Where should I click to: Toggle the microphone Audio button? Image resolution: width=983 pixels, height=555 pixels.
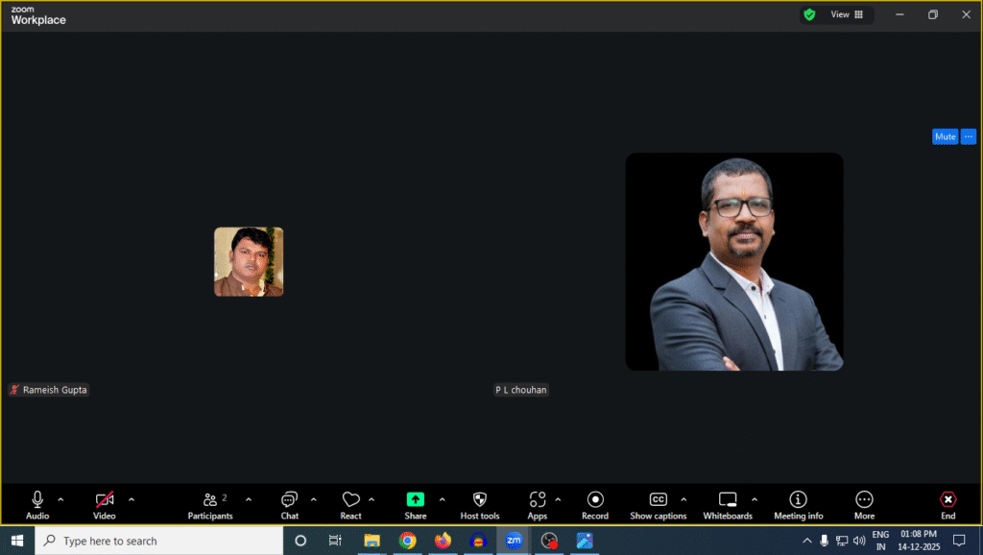(x=37, y=505)
